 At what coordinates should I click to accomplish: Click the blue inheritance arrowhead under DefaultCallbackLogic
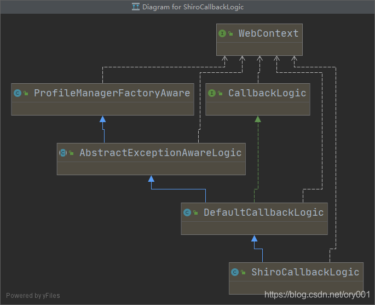254,238
